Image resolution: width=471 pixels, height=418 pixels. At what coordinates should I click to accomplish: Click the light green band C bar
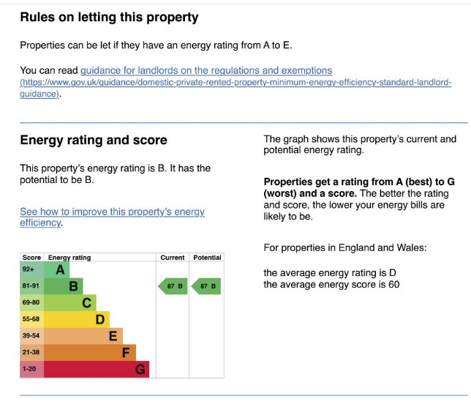[x=70, y=302]
